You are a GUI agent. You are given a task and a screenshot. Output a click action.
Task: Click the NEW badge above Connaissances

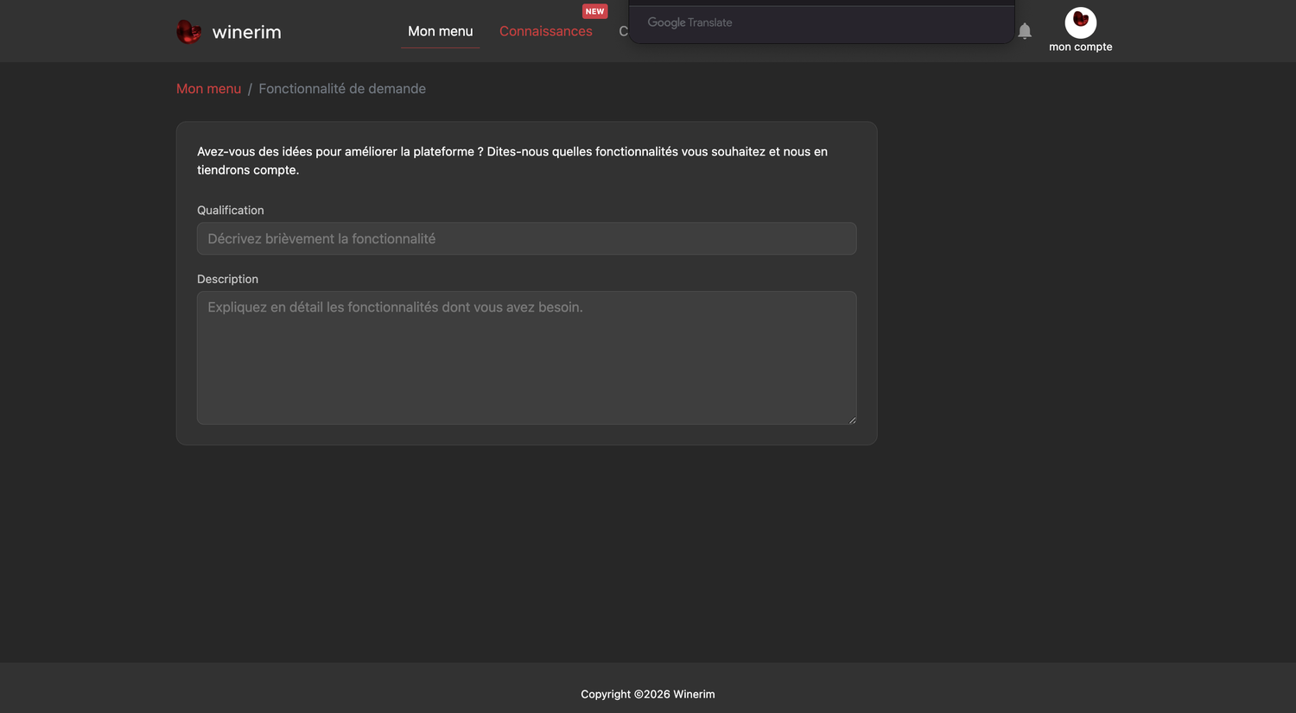click(x=594, y=11)
